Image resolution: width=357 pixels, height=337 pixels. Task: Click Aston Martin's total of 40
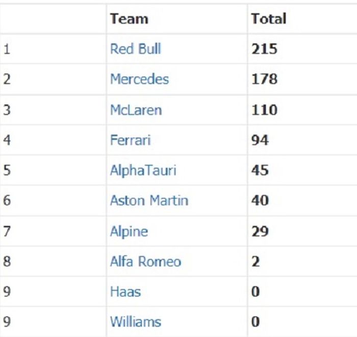coord(260,201)
